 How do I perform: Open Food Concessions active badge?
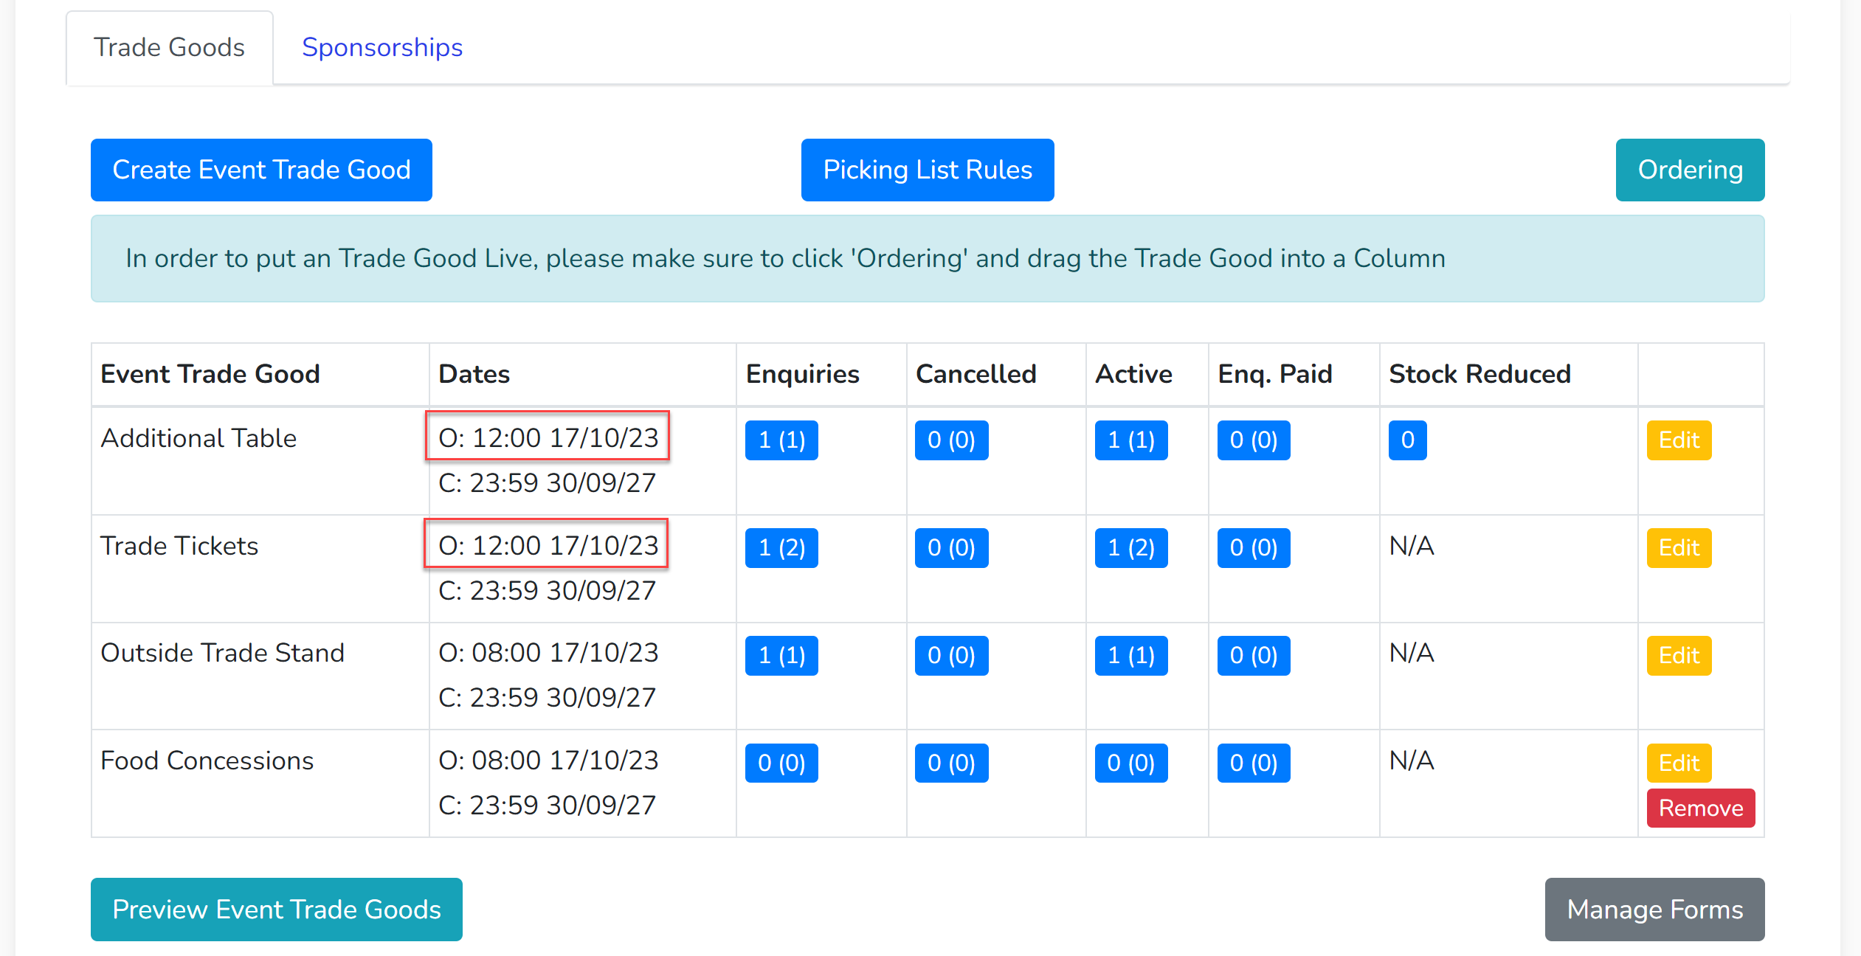tap(1131, 763)
